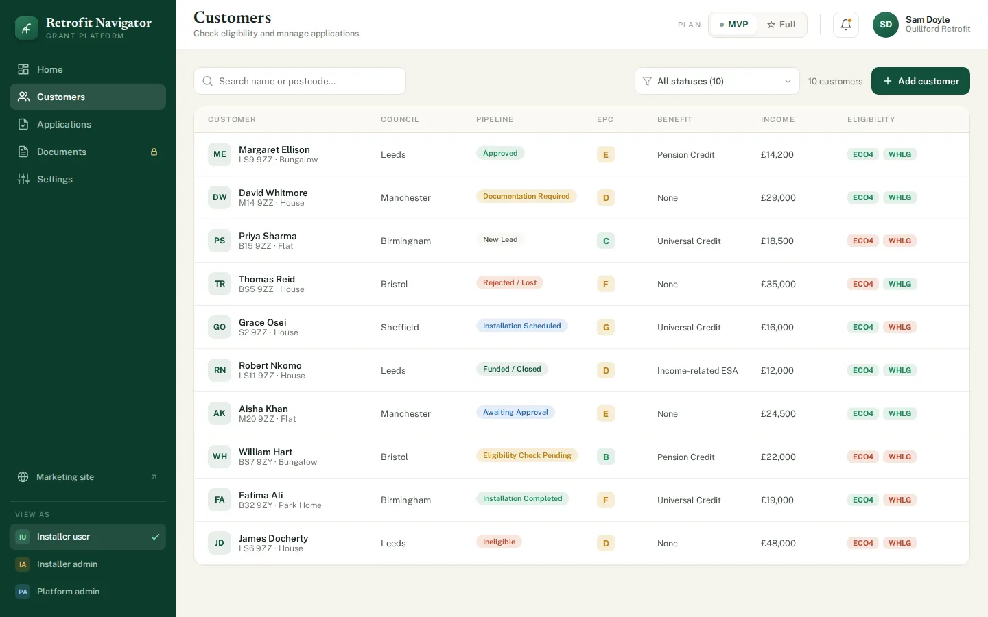Image resolution: width=988 pixels, height=617 pixels.
Task: Click the Documentation Required status pill
Action: (x=526, y=196)
